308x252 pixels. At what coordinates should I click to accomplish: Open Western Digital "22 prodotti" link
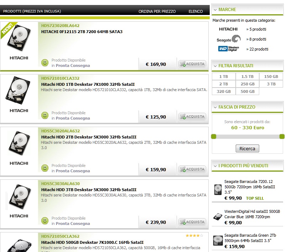click(257, 49)
